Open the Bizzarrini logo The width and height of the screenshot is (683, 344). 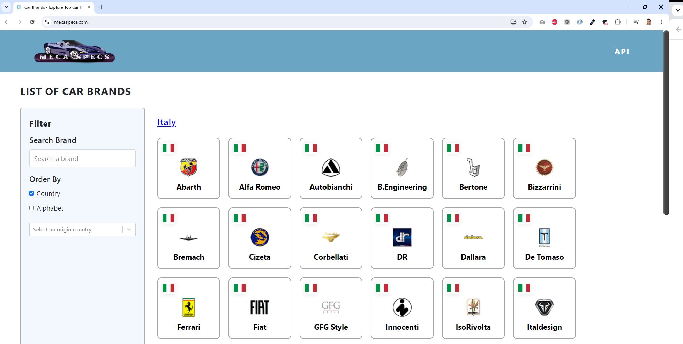tap(545, 167)
